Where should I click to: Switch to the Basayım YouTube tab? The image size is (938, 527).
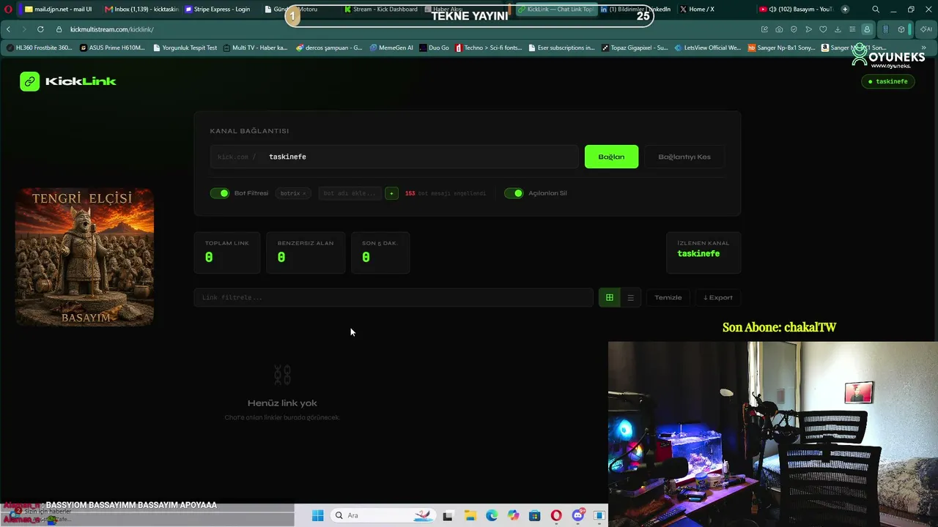click(x=796, y=10)
